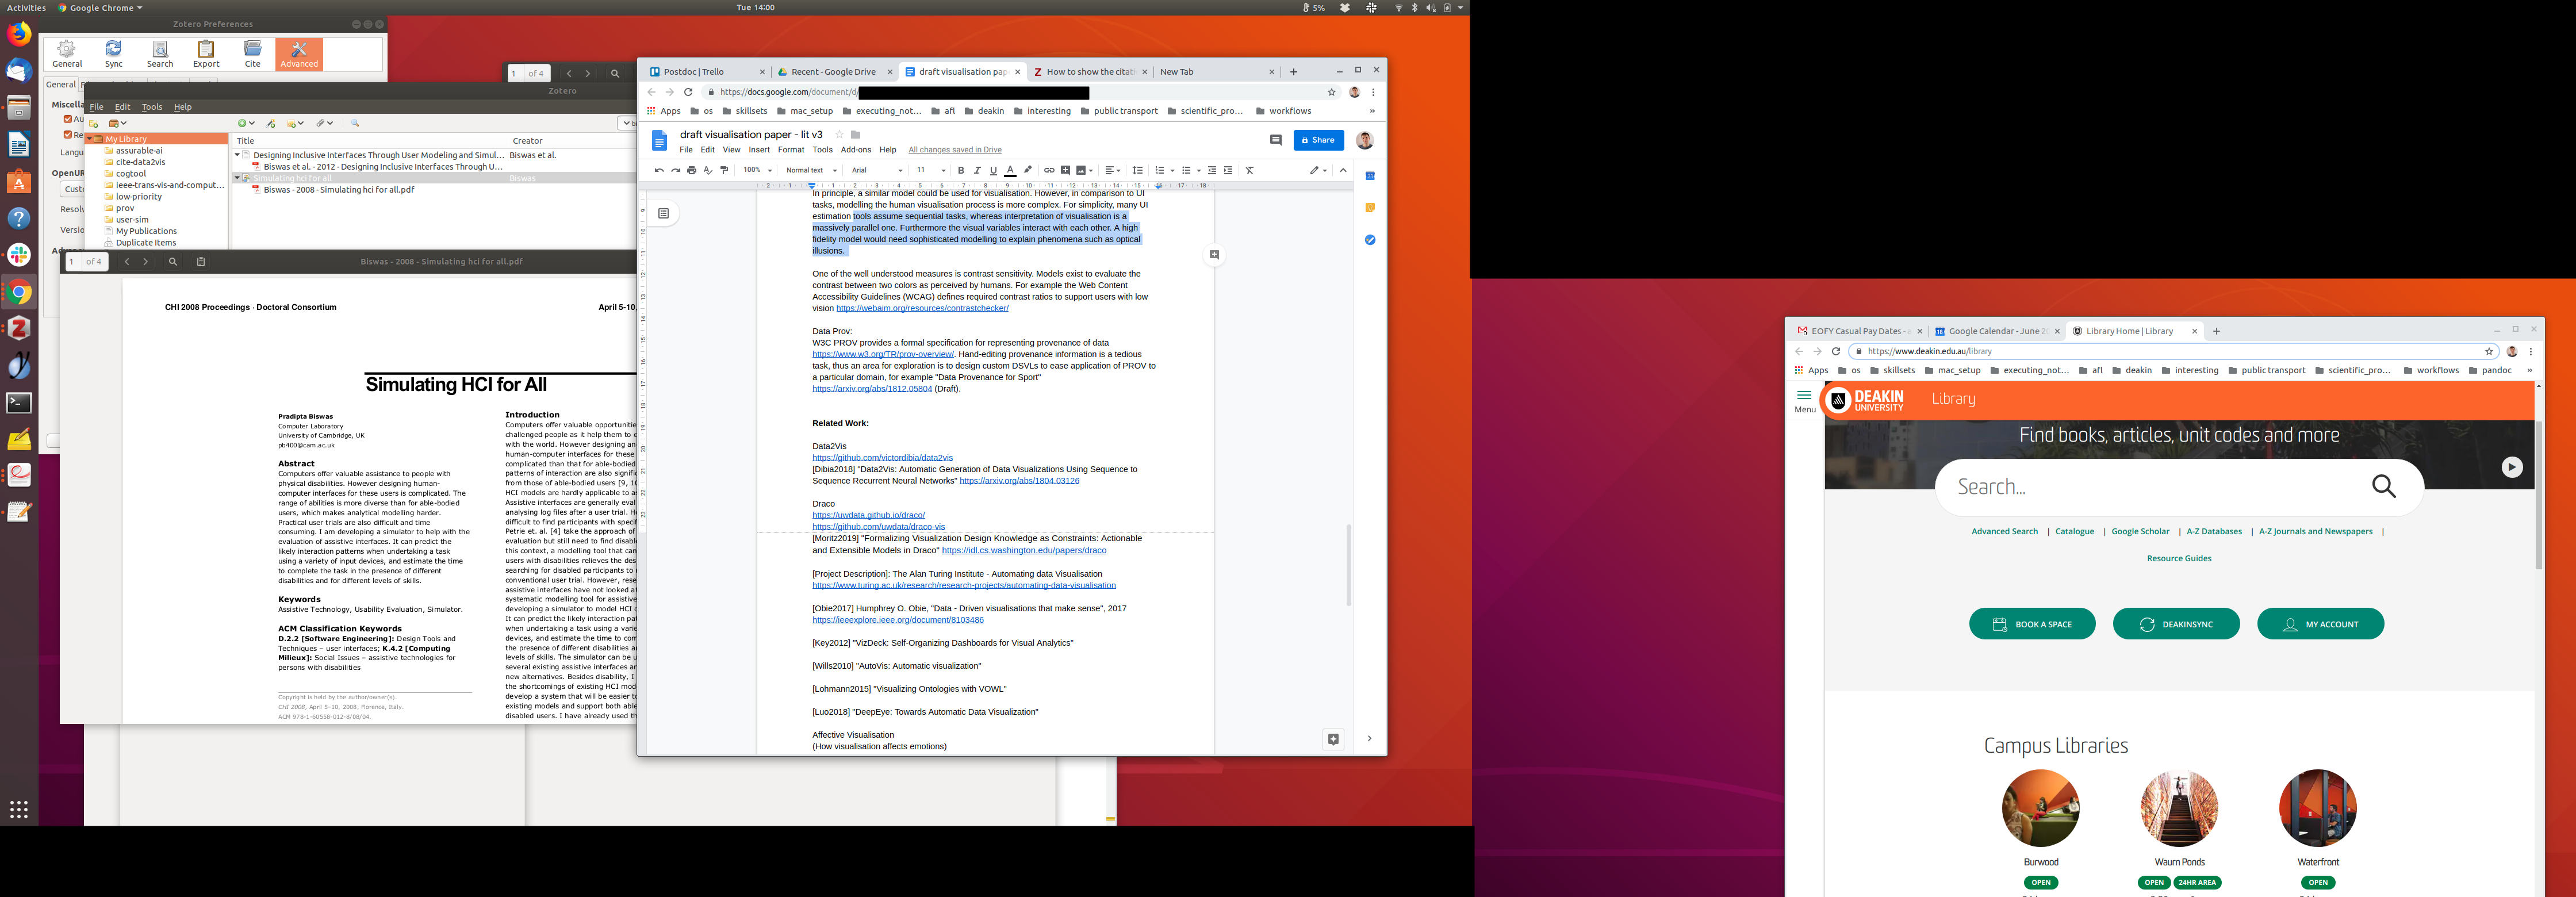
Task: Collapse the My Library tree in Zotero
Action: coord(90,139)
